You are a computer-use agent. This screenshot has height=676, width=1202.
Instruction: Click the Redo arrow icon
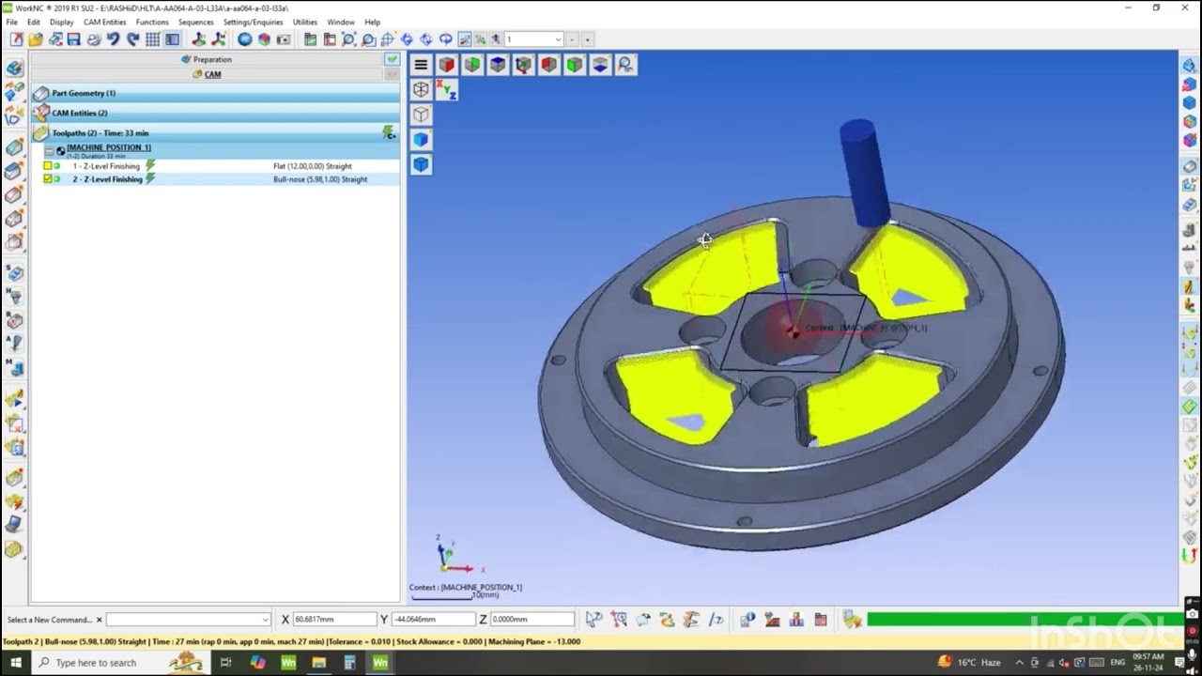point(132,39)
